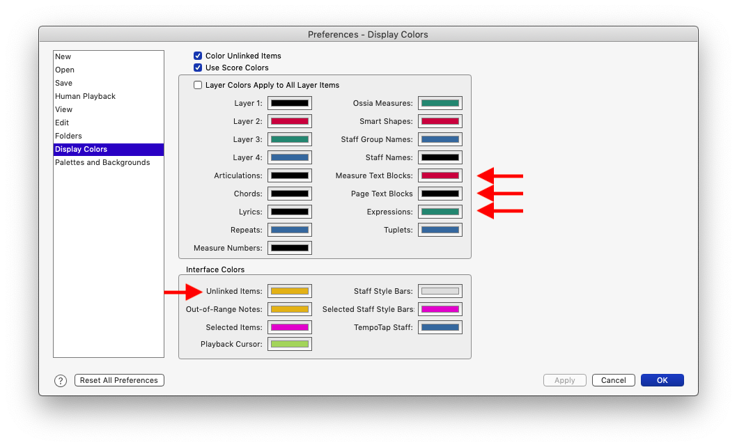Image resolution: width=737 pixels, height=447 pixels.
Task: Select Palettes and Backgrounds in sidebar
Action: (102, 162)
